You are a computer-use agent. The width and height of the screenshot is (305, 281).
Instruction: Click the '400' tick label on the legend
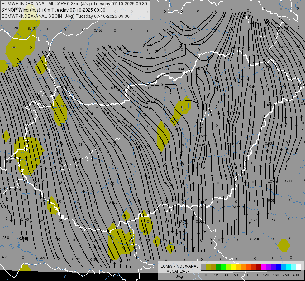[x=296, y=275]
